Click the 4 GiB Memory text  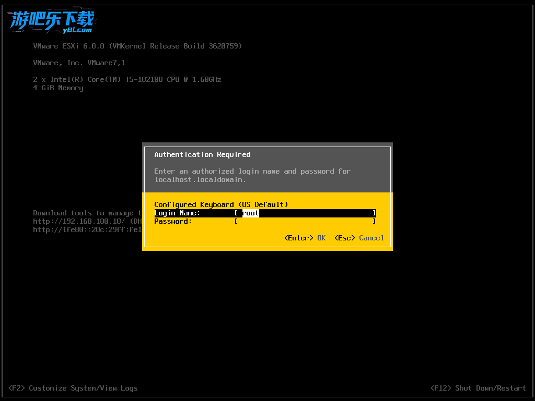tap(58, 88)
